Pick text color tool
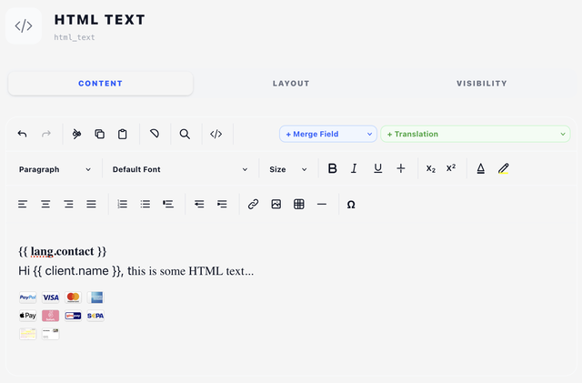The height and width of the screenshot is (383, 582). point(481,168)
